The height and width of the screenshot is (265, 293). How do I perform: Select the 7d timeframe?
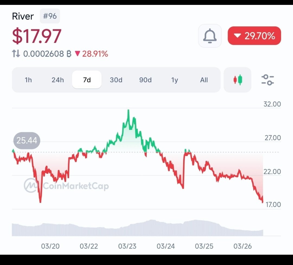pyautogui.click(x=87, y=80)
